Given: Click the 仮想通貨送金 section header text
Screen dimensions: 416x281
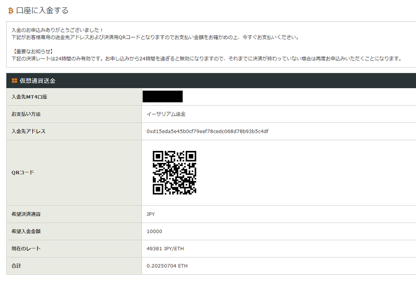Looking at the screenshot, I should point(37,81).
